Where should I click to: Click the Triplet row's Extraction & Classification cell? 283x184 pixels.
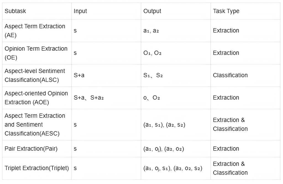pos(245,168)
